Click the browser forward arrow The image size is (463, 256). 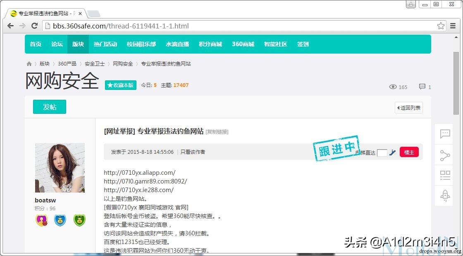point(22,26)
